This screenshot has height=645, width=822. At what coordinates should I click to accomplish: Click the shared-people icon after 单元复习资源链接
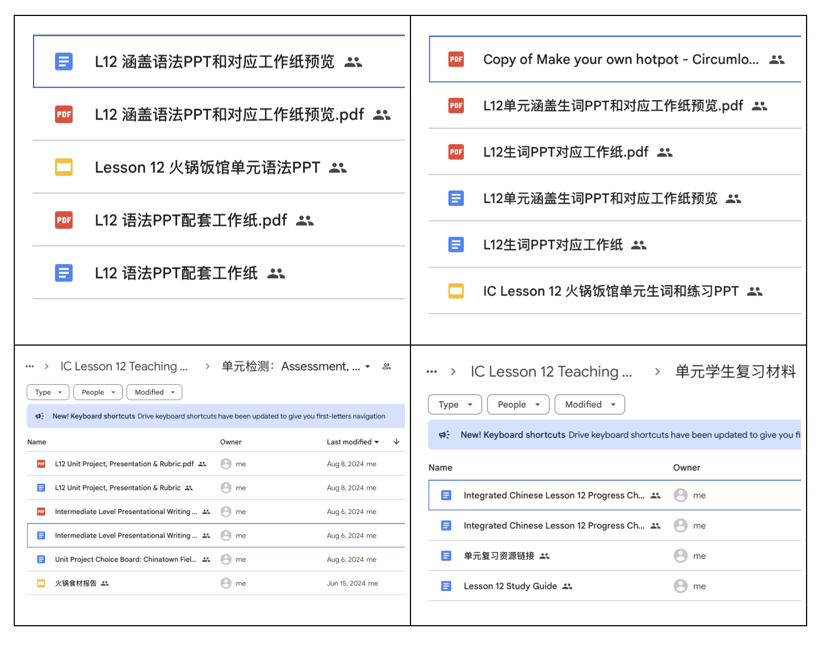click(545, 556)
